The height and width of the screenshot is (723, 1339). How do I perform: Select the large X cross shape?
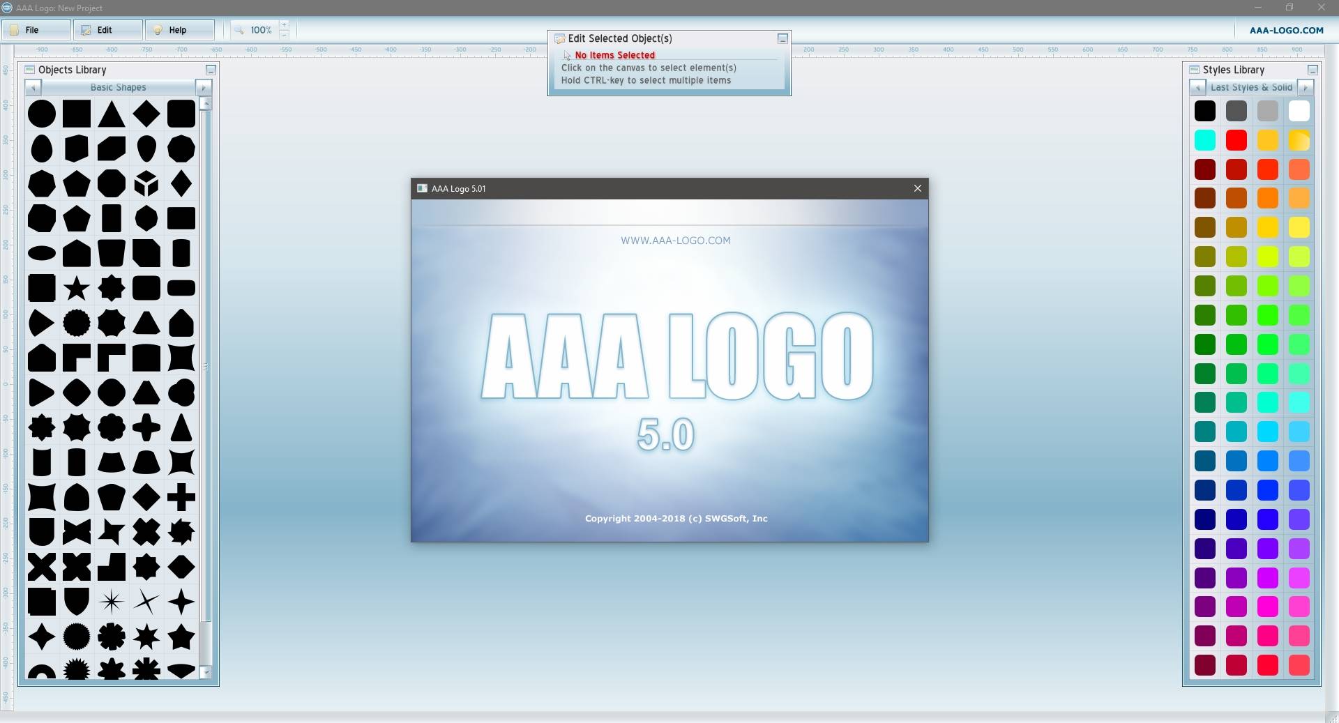[x=42, y=567]
